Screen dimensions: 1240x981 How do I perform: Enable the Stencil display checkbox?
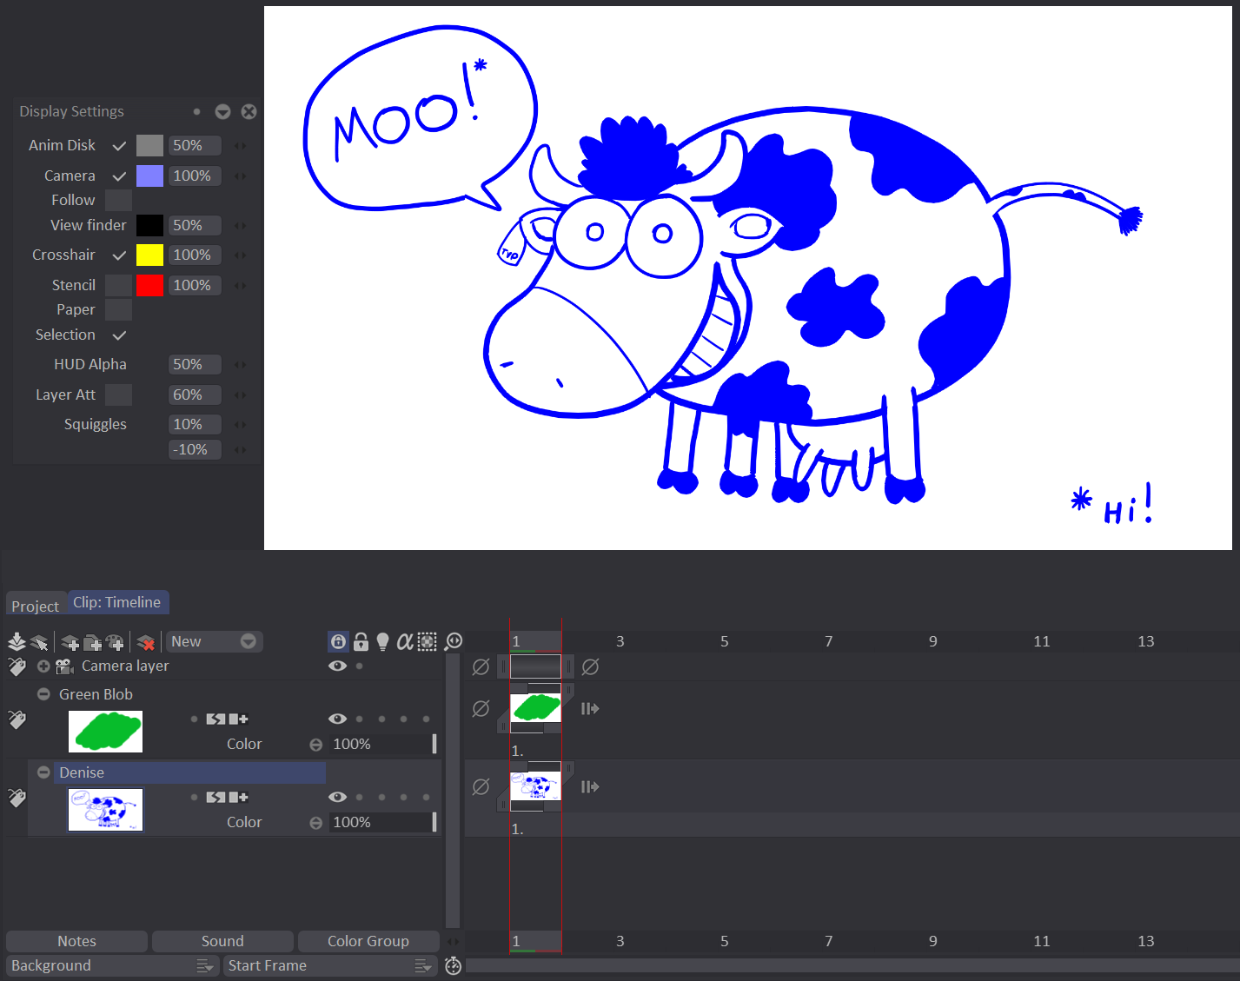pyautogui.click(x=118, y=285)
